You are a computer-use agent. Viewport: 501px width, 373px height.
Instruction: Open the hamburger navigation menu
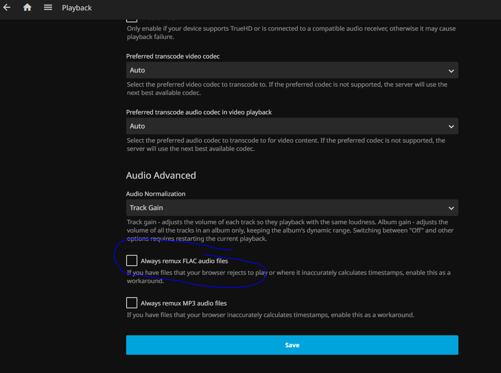[48, 7]
